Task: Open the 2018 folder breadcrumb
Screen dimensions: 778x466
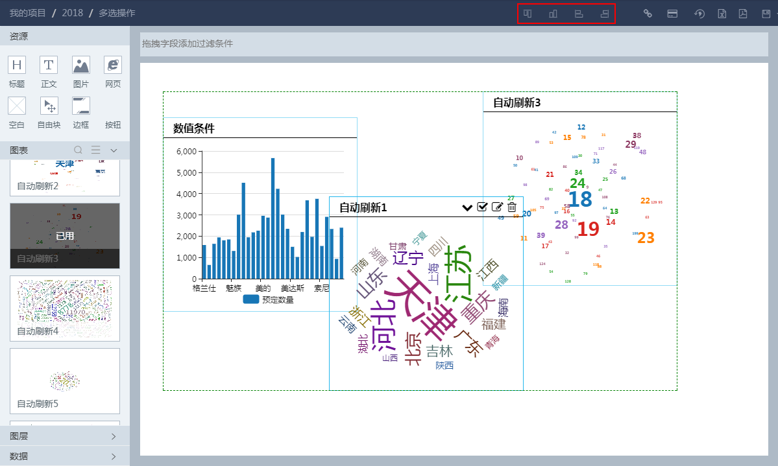Action: (72, 13)
